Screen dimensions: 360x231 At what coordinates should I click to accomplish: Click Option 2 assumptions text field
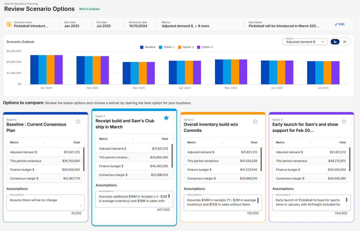223,202
